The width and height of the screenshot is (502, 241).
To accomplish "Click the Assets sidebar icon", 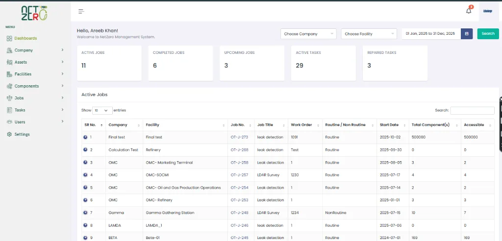I will [x=9, y=62].
